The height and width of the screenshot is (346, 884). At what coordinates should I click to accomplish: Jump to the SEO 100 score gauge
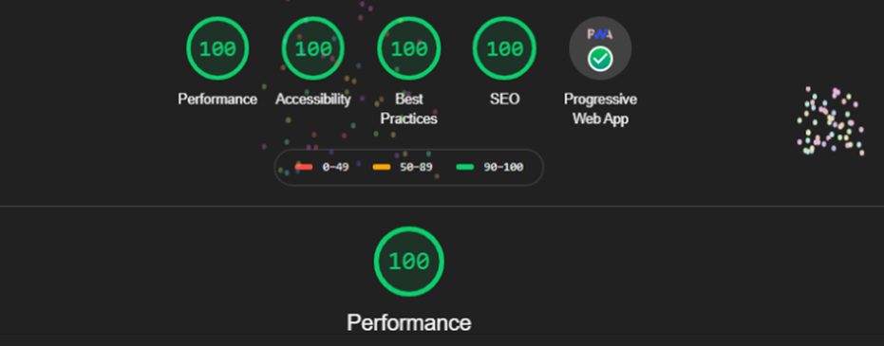pyautogui.click(x=504, y=48)
